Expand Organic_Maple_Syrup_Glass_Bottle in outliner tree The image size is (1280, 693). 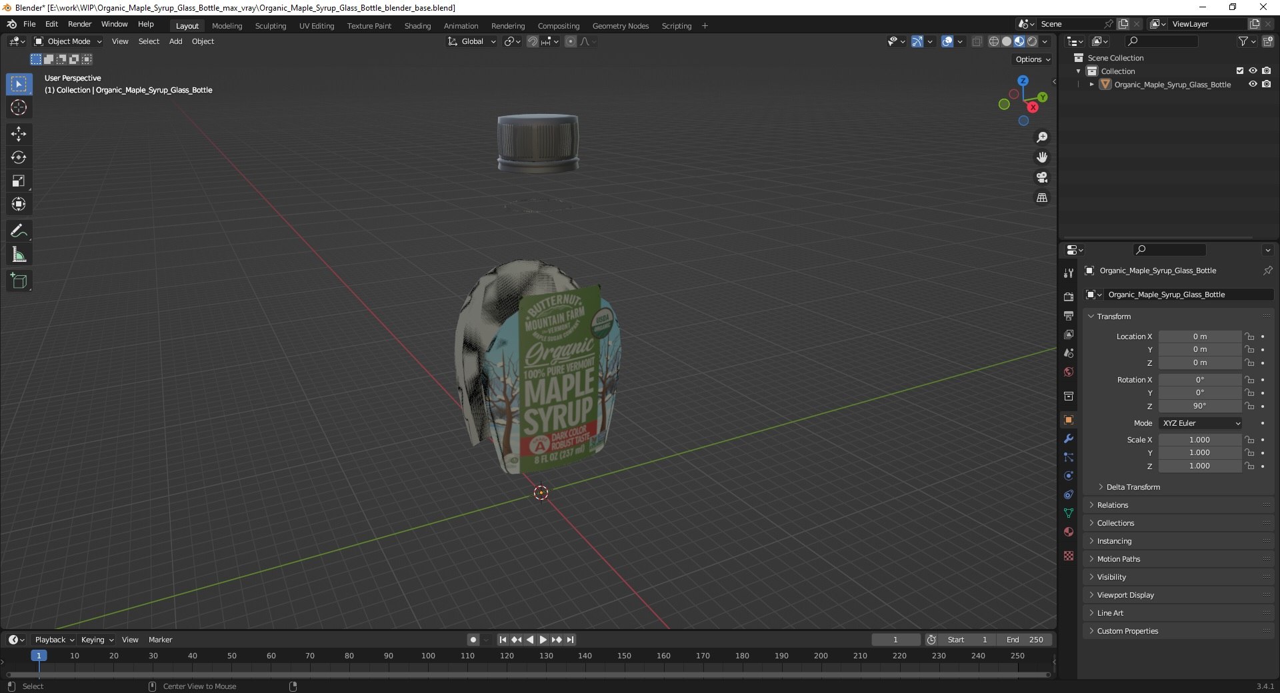point(1091,85)
